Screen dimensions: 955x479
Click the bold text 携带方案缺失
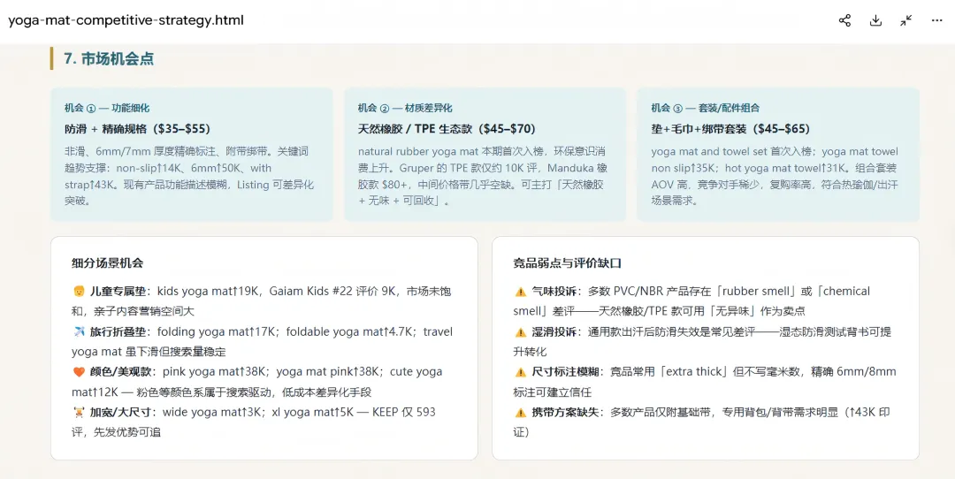pos(565,412)
